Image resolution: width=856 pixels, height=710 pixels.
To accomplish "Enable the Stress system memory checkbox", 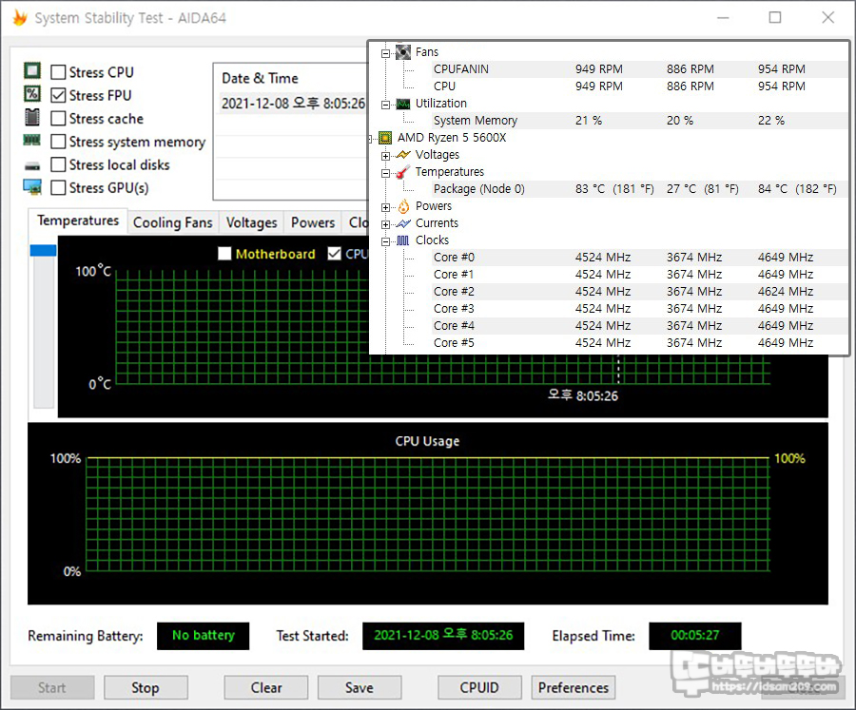I will click(58, 142).
